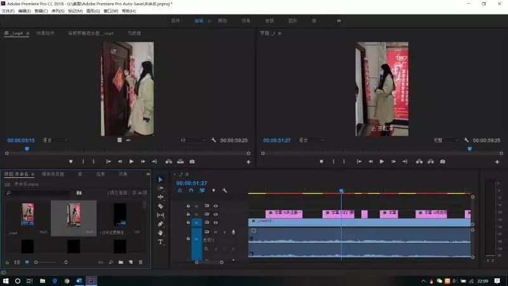Screen dimensions: 508x286
Task: Select the Ripple Edit tool
Action: (x=161, y=197)
